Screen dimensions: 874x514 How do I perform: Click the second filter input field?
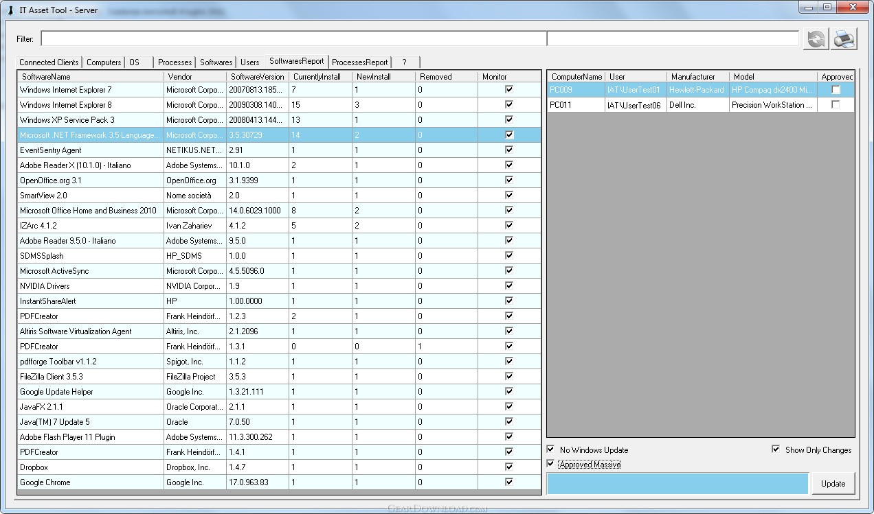(673, 38)
